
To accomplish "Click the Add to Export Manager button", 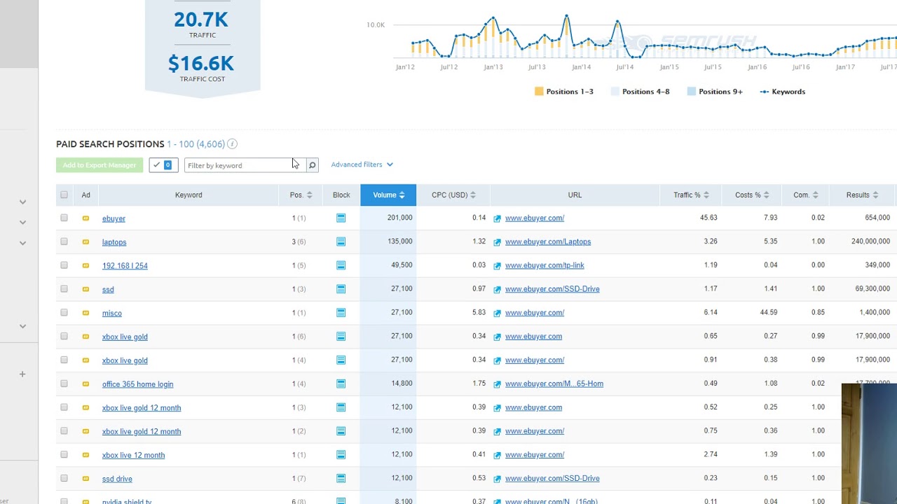I will coord(100,165).
